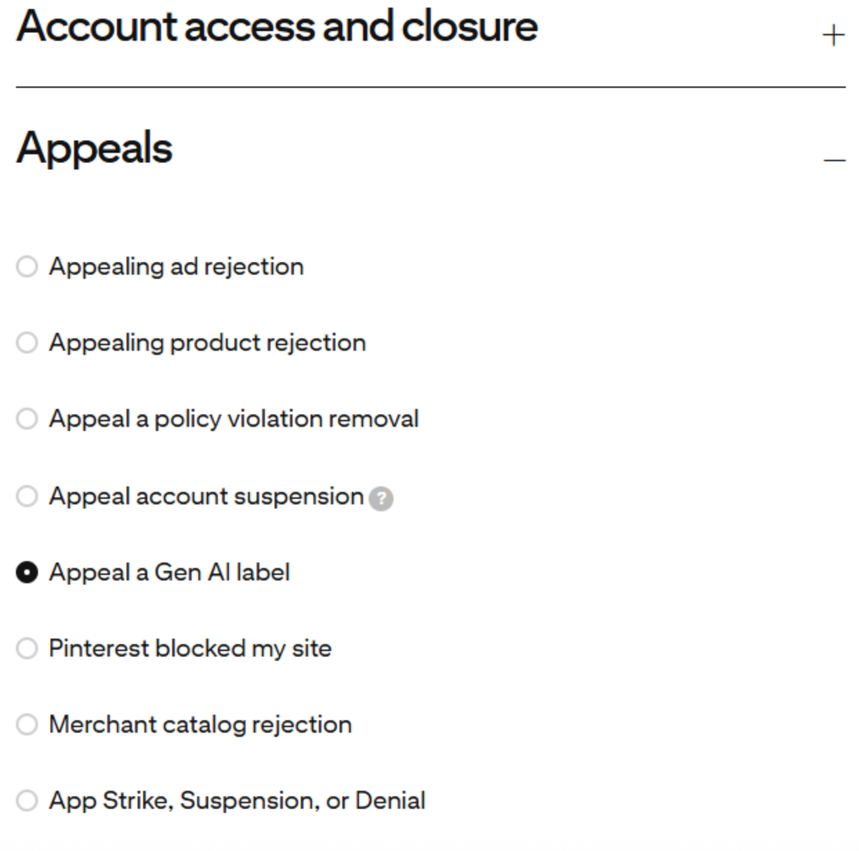Pick the App Strike, Suspension, or Denial radio
859x851 pixels.
click(27, 800)
